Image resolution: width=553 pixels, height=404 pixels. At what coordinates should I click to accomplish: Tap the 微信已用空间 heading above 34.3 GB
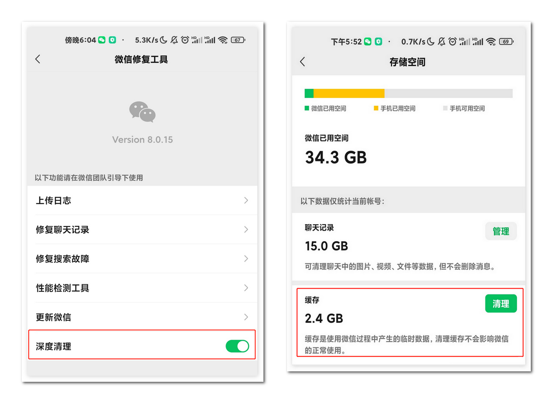click(327, 138)
